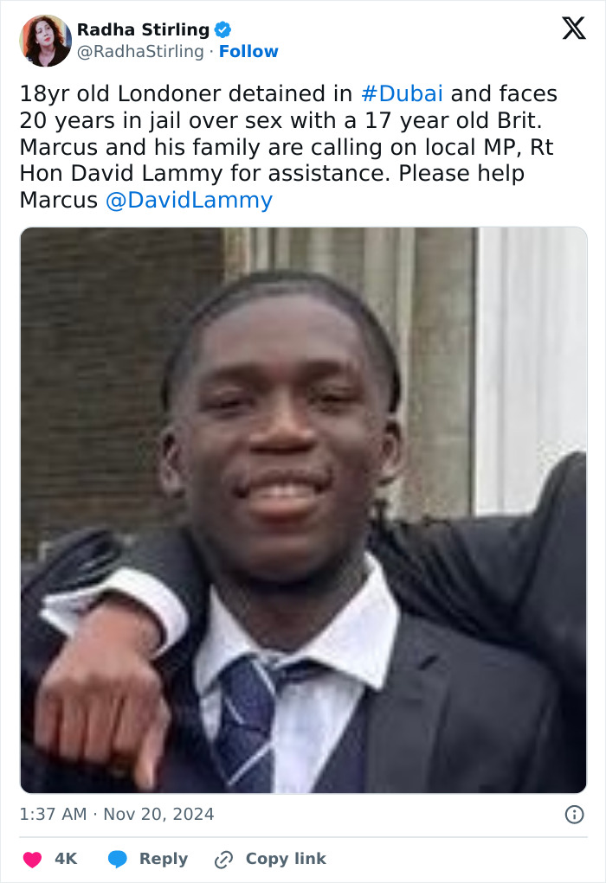Open the #Dubai hashtag link

pos(402,93)
